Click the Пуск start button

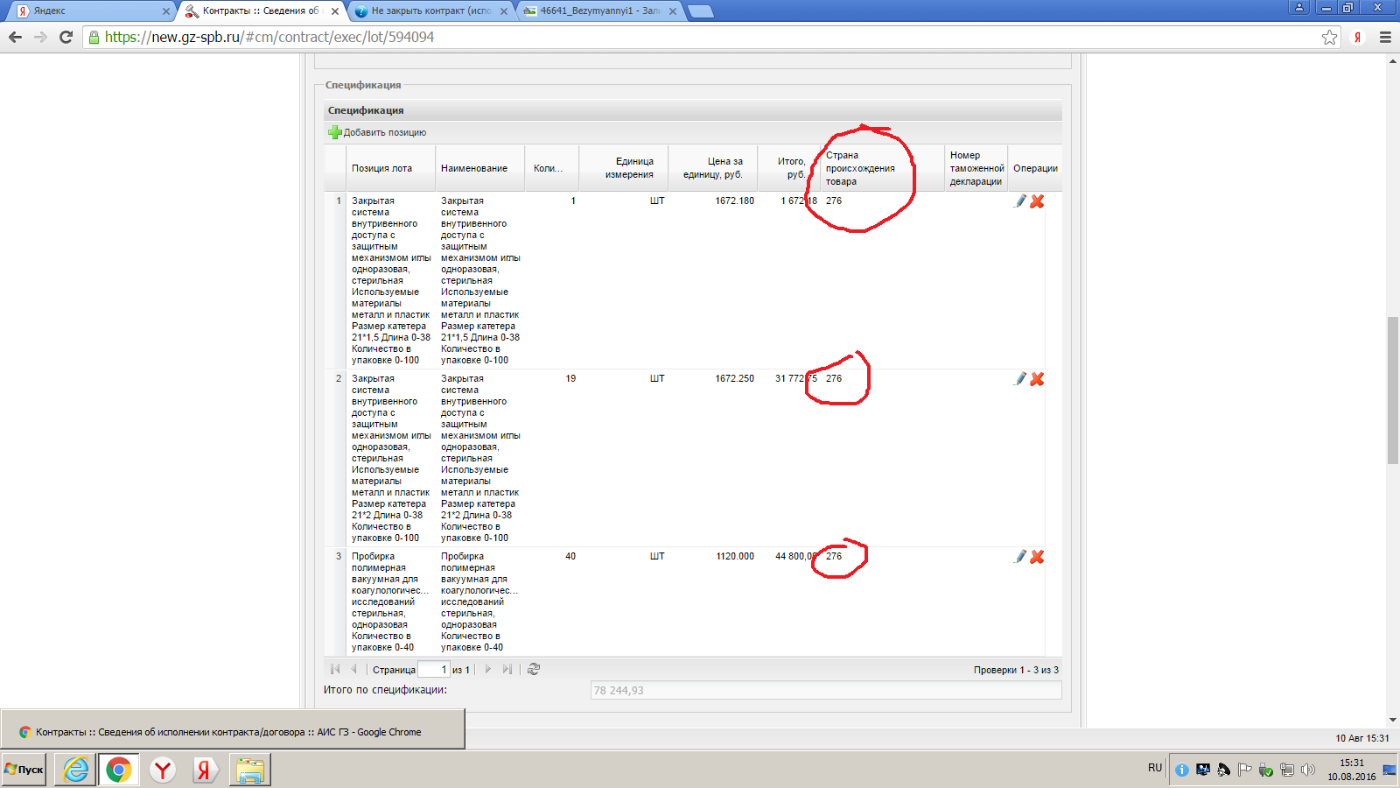click(24, 770)
